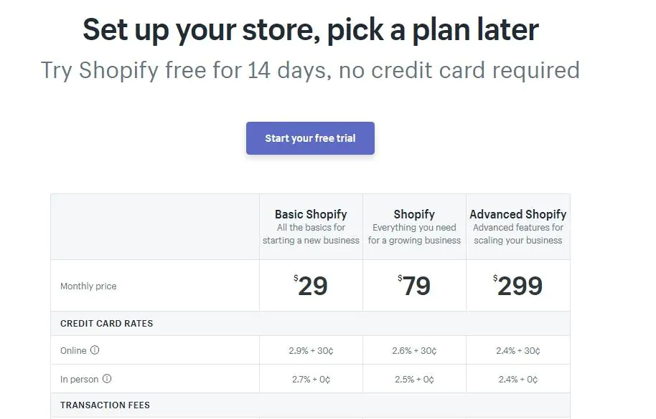Click the Set up your store heading
This screenshot has height=419, width=656.
(x=310, y=29)
